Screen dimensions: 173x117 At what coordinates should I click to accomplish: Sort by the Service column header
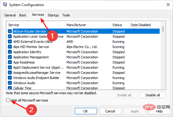[35, 25]
